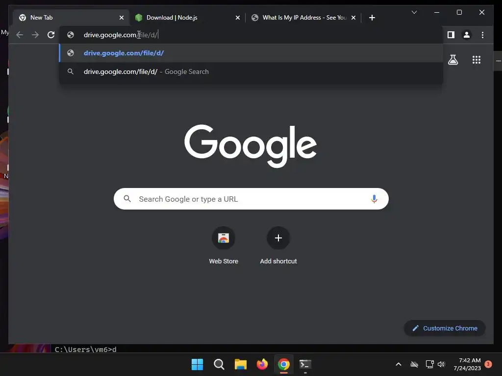Viewport: 502px width, 376px height.
Task: Click the OneDrive cloud tray icon
Action: coord(414,364)
